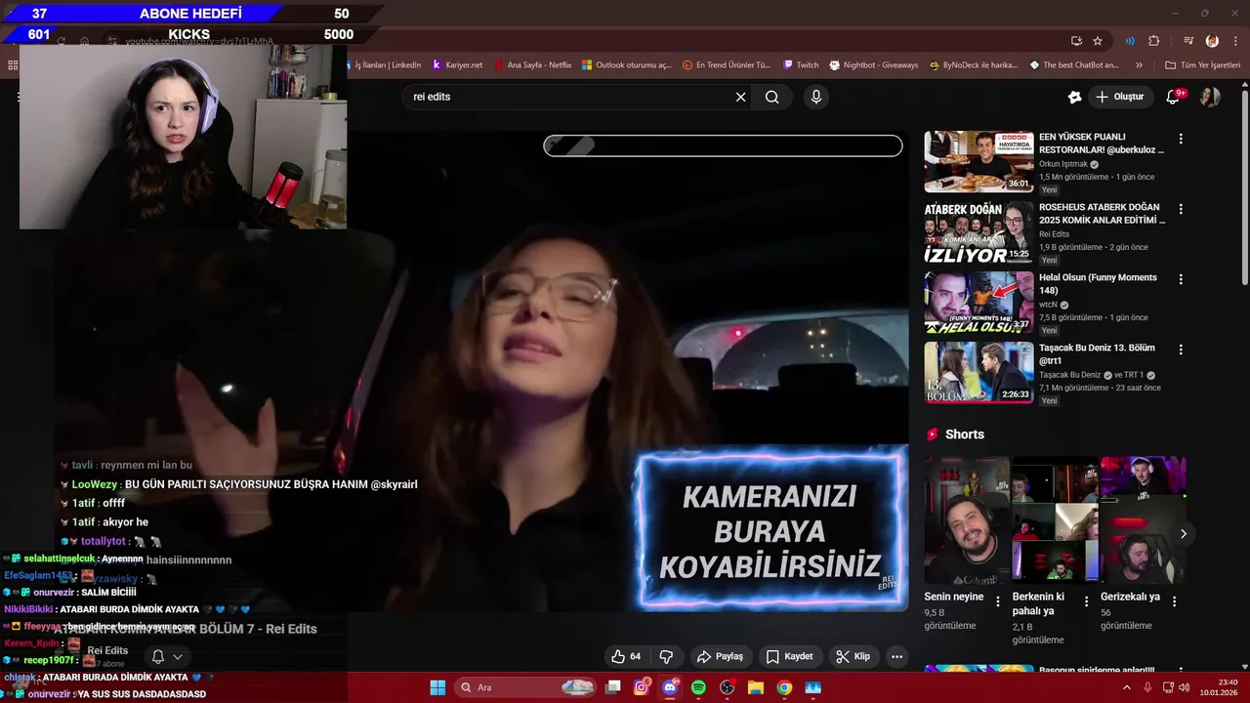Viewport: 1250px width, 703px height.
Task: Start voice search with the microphone
Action: tap(816, 97)
